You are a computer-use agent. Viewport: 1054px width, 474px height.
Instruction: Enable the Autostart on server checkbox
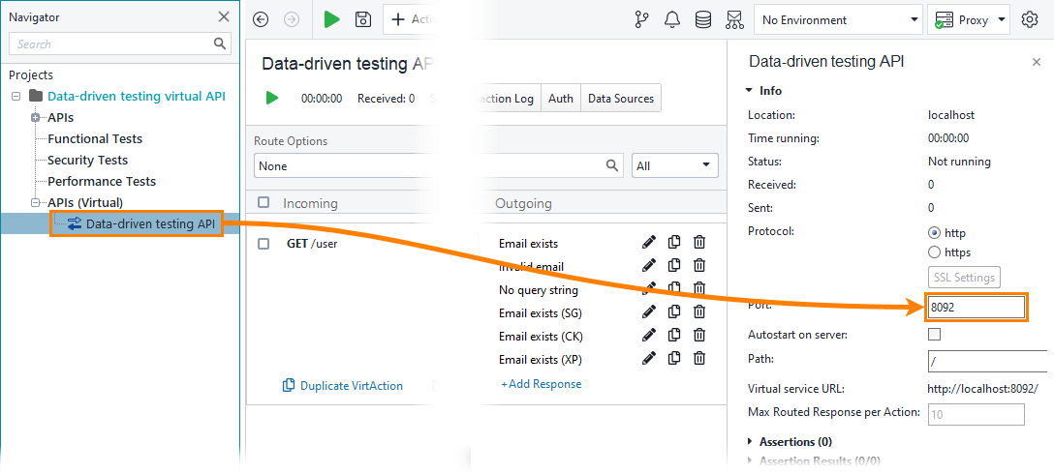click(935, 335)
